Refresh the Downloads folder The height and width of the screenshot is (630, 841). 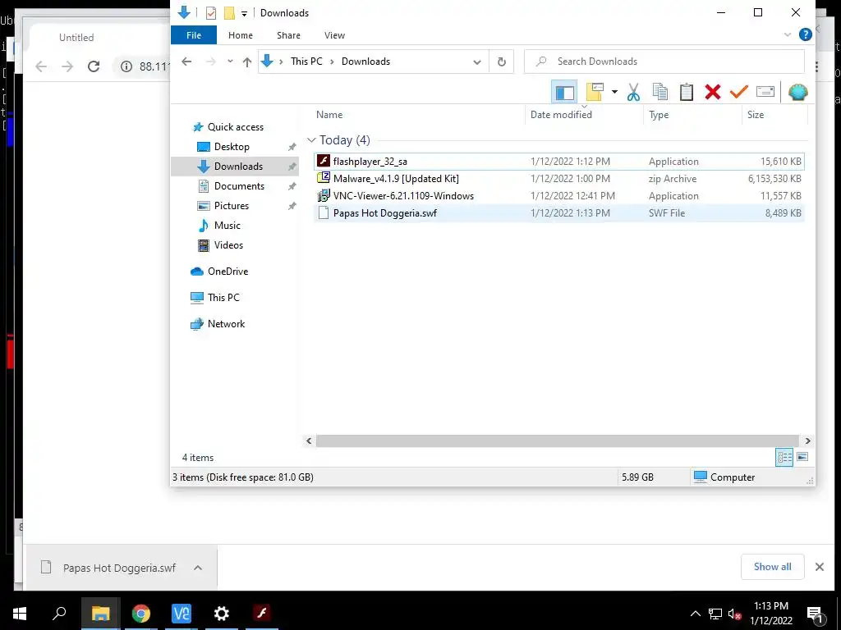[502, 62]
